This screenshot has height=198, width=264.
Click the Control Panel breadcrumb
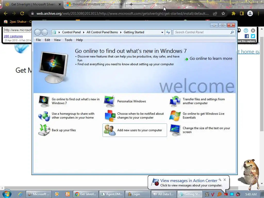click(x=71, y=32)
